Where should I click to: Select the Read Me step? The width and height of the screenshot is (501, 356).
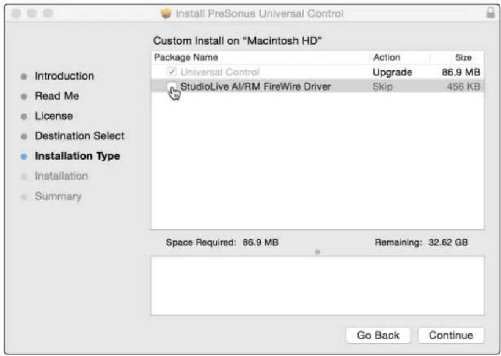coord(57,96)
